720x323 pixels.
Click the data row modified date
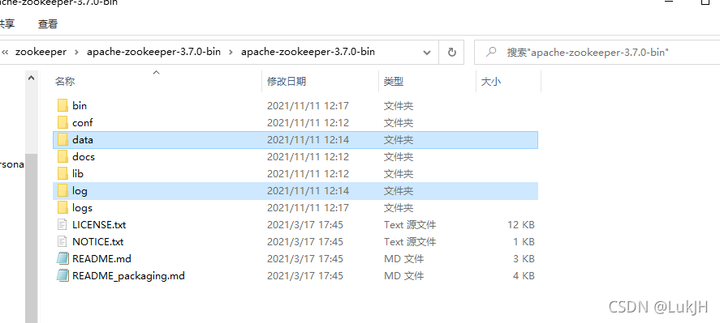[308, 140]
